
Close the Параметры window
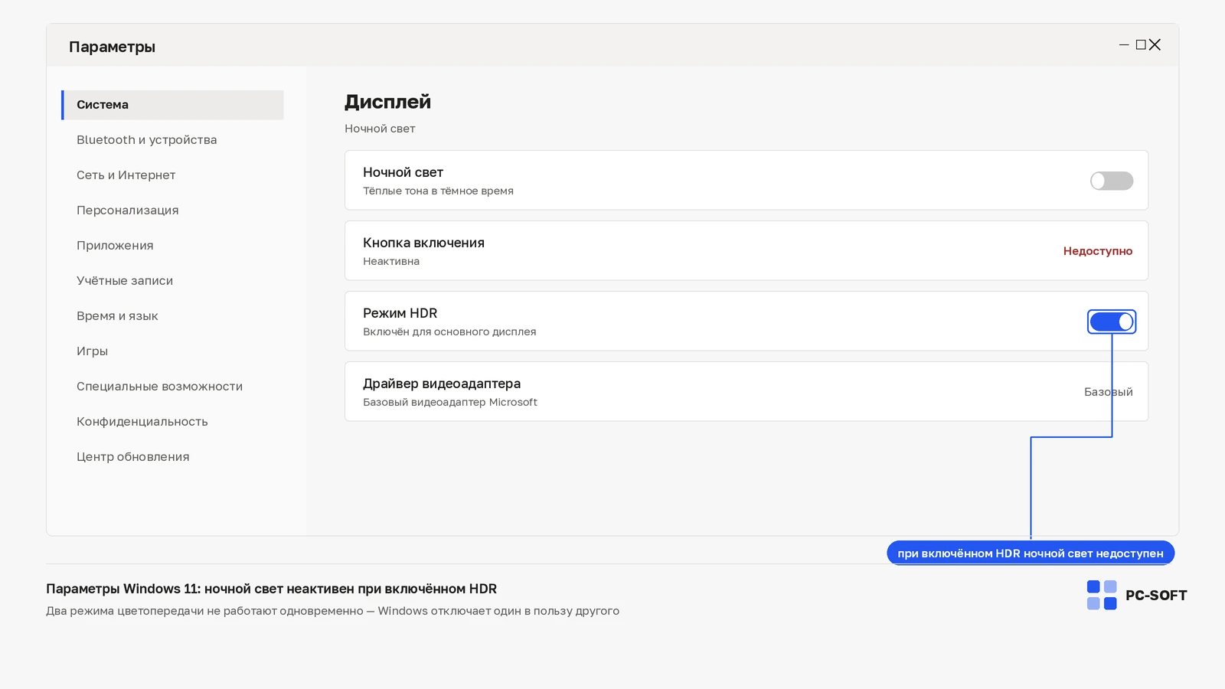point(1155,45)
